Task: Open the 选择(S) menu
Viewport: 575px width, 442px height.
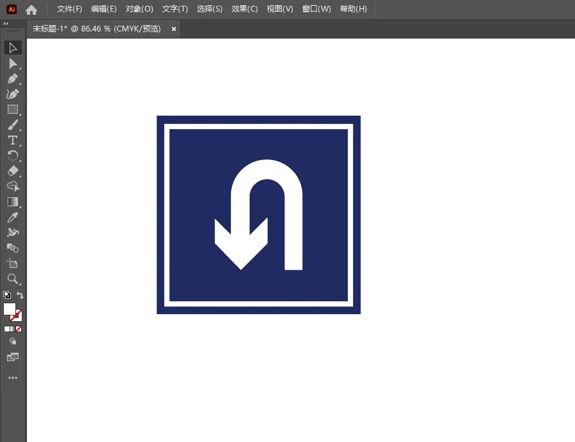Action: pyautogui.click(x=209, y=9)
